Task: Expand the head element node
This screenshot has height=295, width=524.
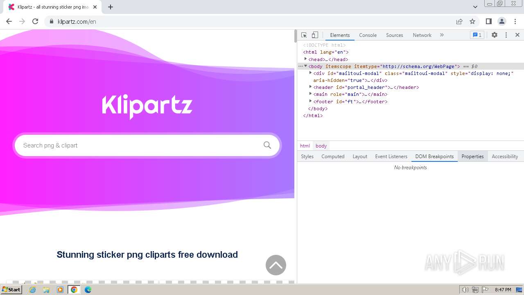Action: point(305,59)
